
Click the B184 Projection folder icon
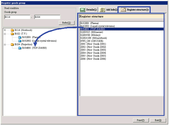tap(12, 44)
